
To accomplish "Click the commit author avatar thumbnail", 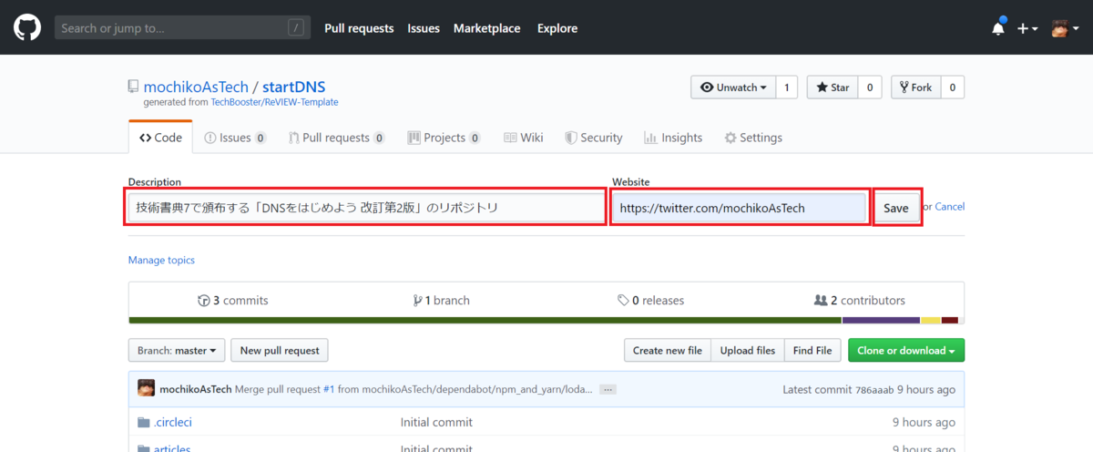I will point(146,389).
